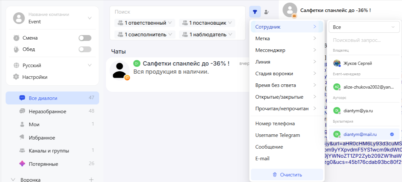Expand the Event company dropdown

(90, 18)
